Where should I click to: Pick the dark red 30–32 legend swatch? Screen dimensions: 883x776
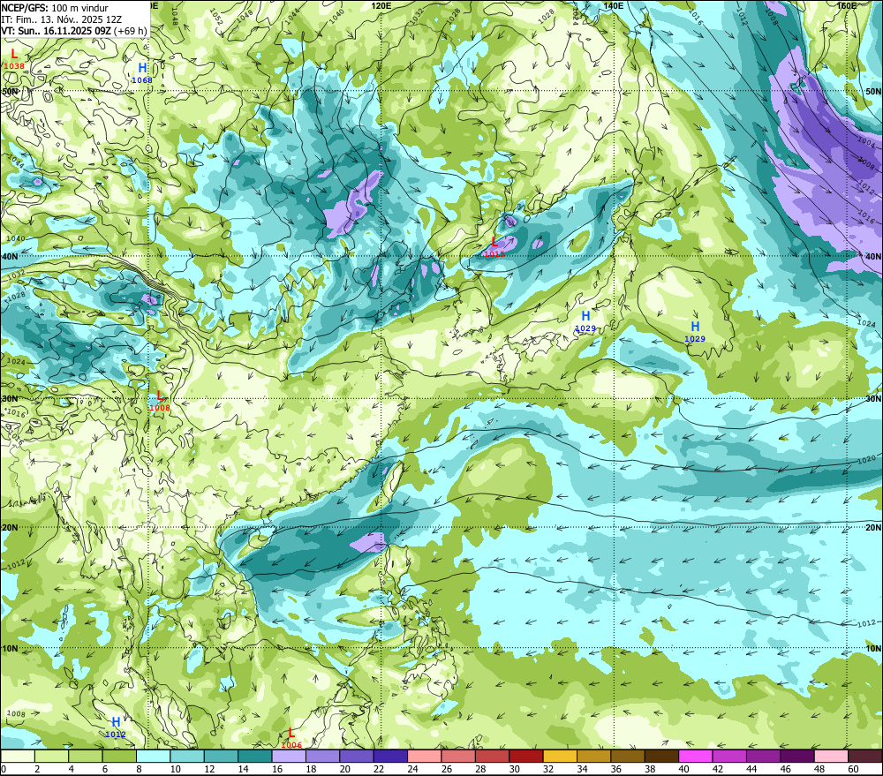(526, 757)
